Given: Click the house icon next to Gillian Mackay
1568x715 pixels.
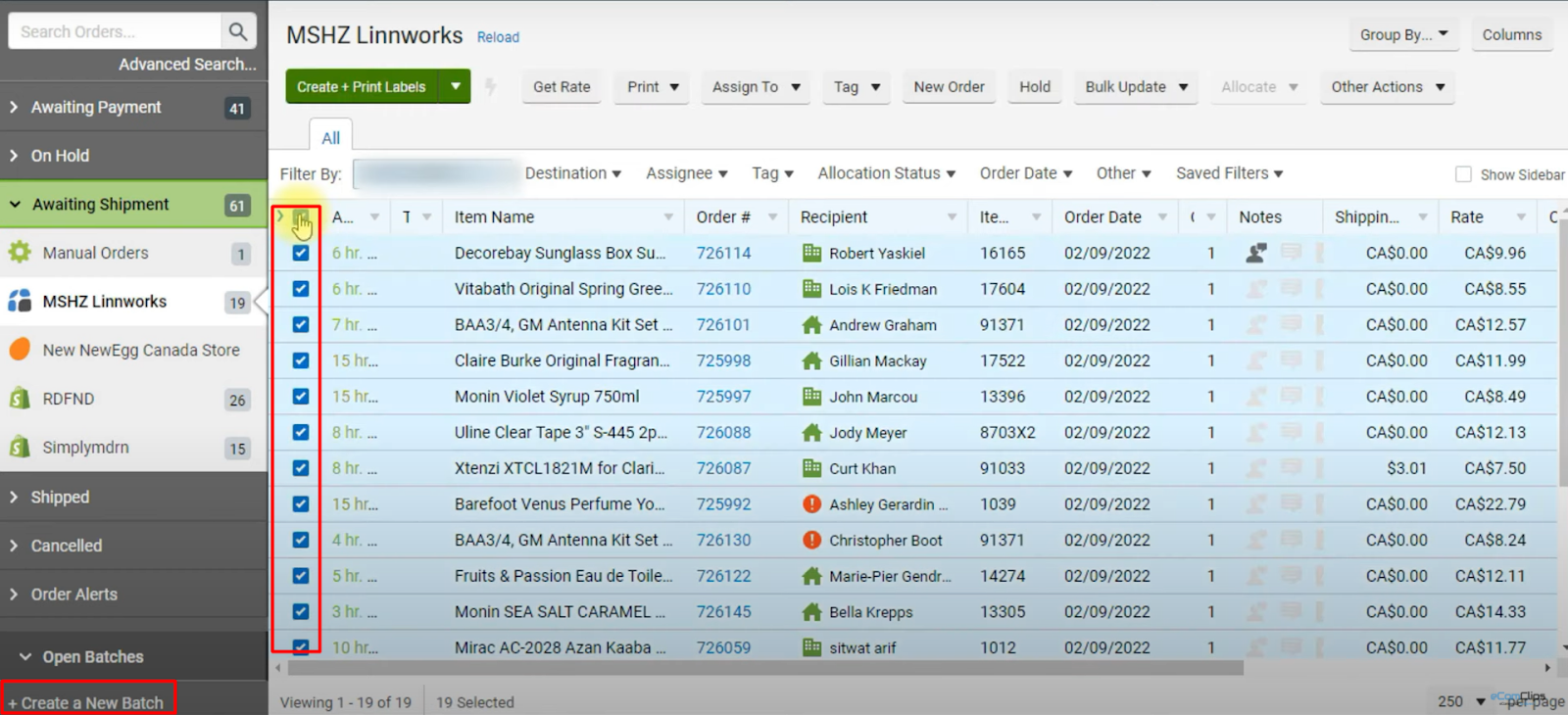Looking at the screenshot, I should 811,360.
